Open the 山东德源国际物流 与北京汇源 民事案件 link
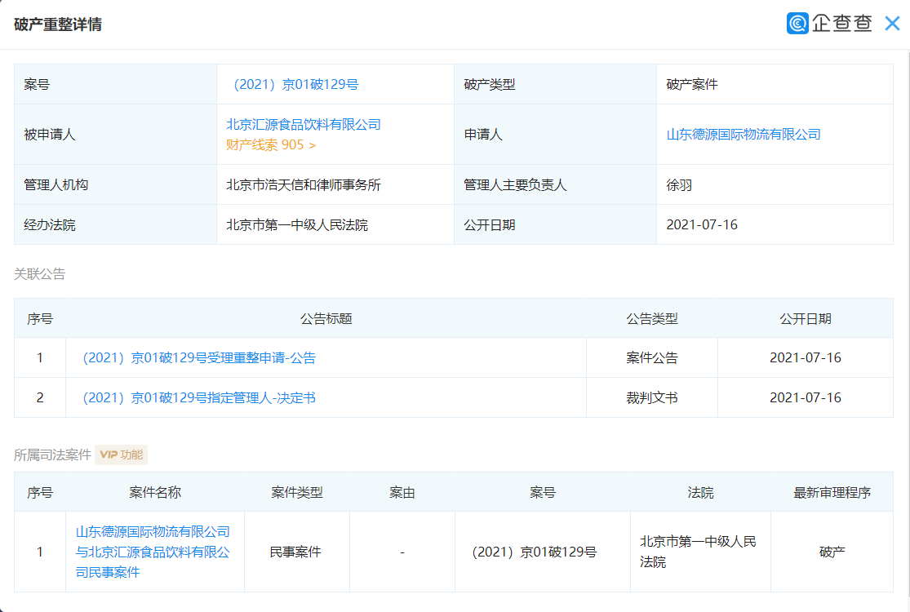 (153, 552)
